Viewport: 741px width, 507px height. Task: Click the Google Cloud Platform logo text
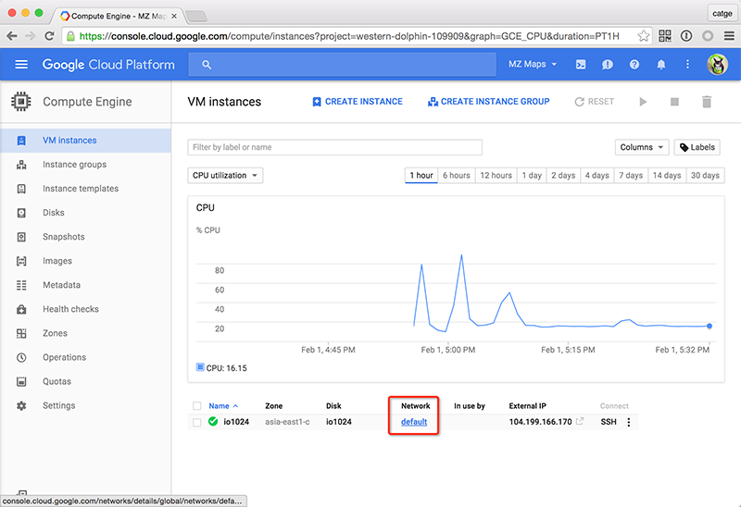click(x=108, y=65)
